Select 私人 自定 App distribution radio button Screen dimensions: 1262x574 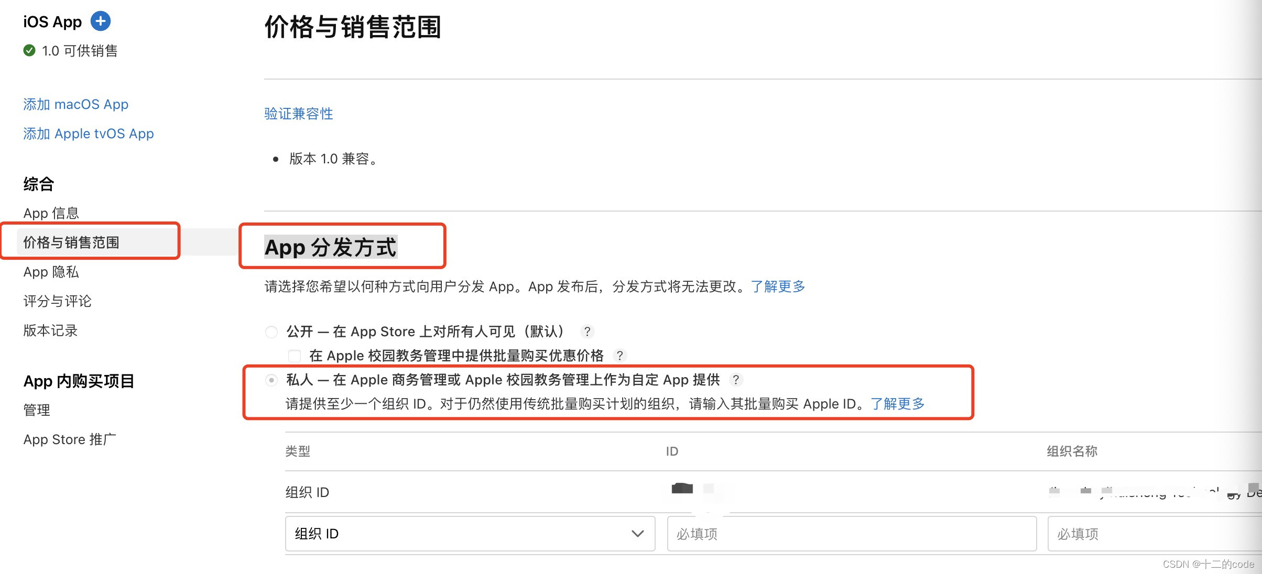point(271,380)
